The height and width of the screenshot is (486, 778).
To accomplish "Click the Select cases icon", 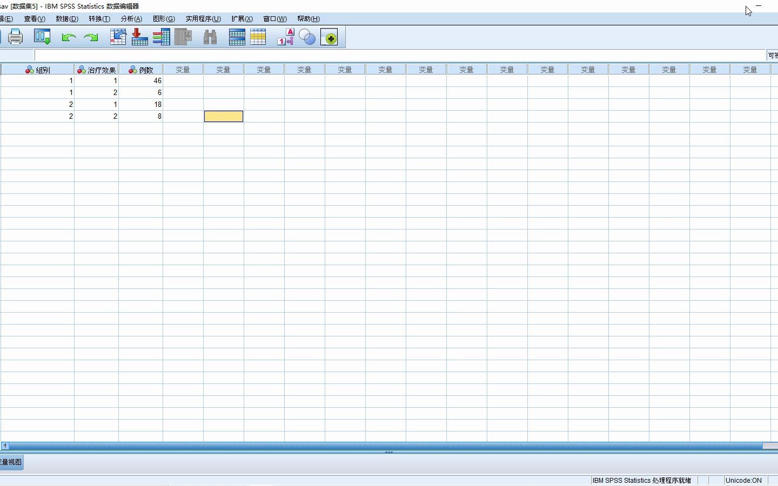I will point(258,37).
